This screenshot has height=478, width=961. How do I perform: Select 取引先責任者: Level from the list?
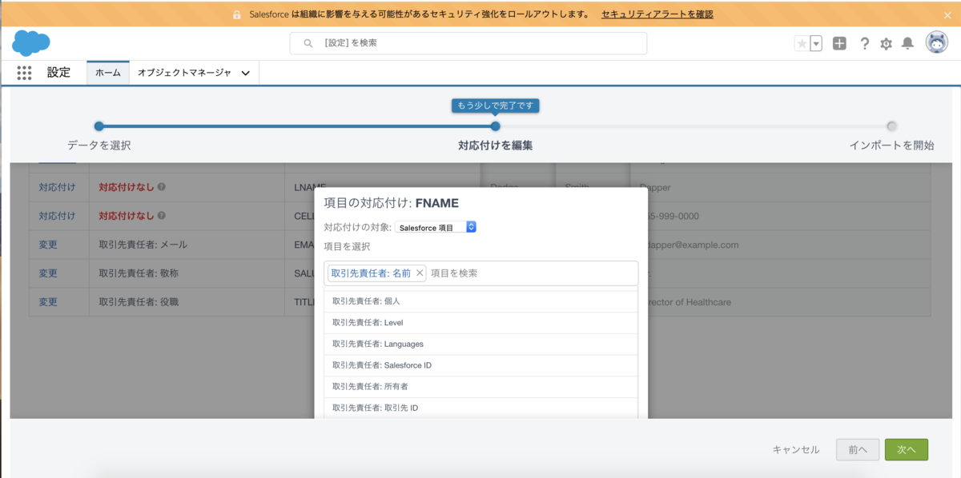tap(480, 323)
